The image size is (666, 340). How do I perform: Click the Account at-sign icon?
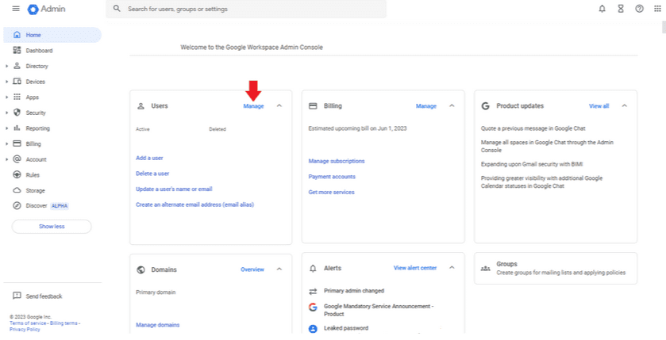(17, 159)
